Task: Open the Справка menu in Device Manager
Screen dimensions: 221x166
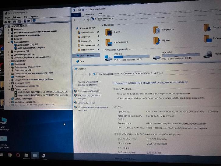Action: [33, 16]
